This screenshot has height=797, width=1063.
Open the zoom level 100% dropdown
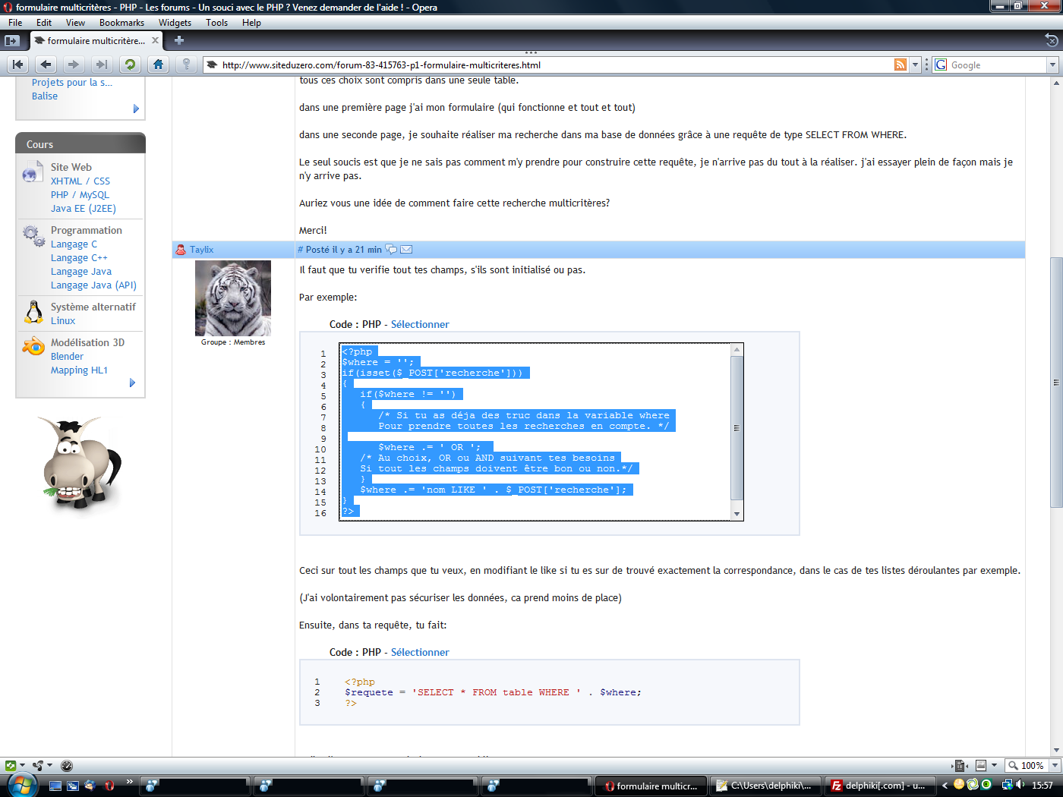pos(1054,765)
